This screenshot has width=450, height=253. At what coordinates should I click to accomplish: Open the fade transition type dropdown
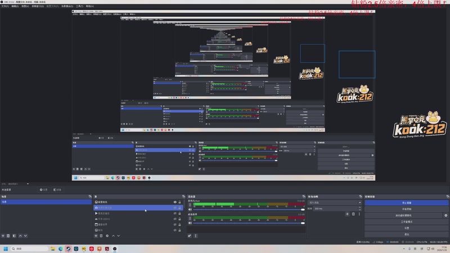(x=334, y=202)
